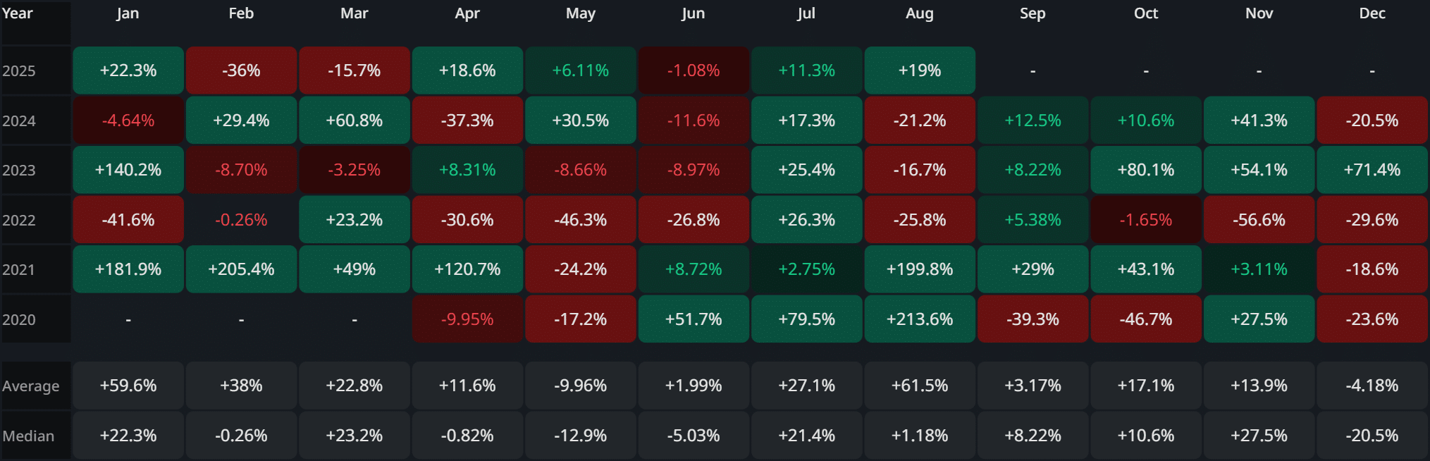Select the +80.1% October 2023 cell

(1145, 170)
